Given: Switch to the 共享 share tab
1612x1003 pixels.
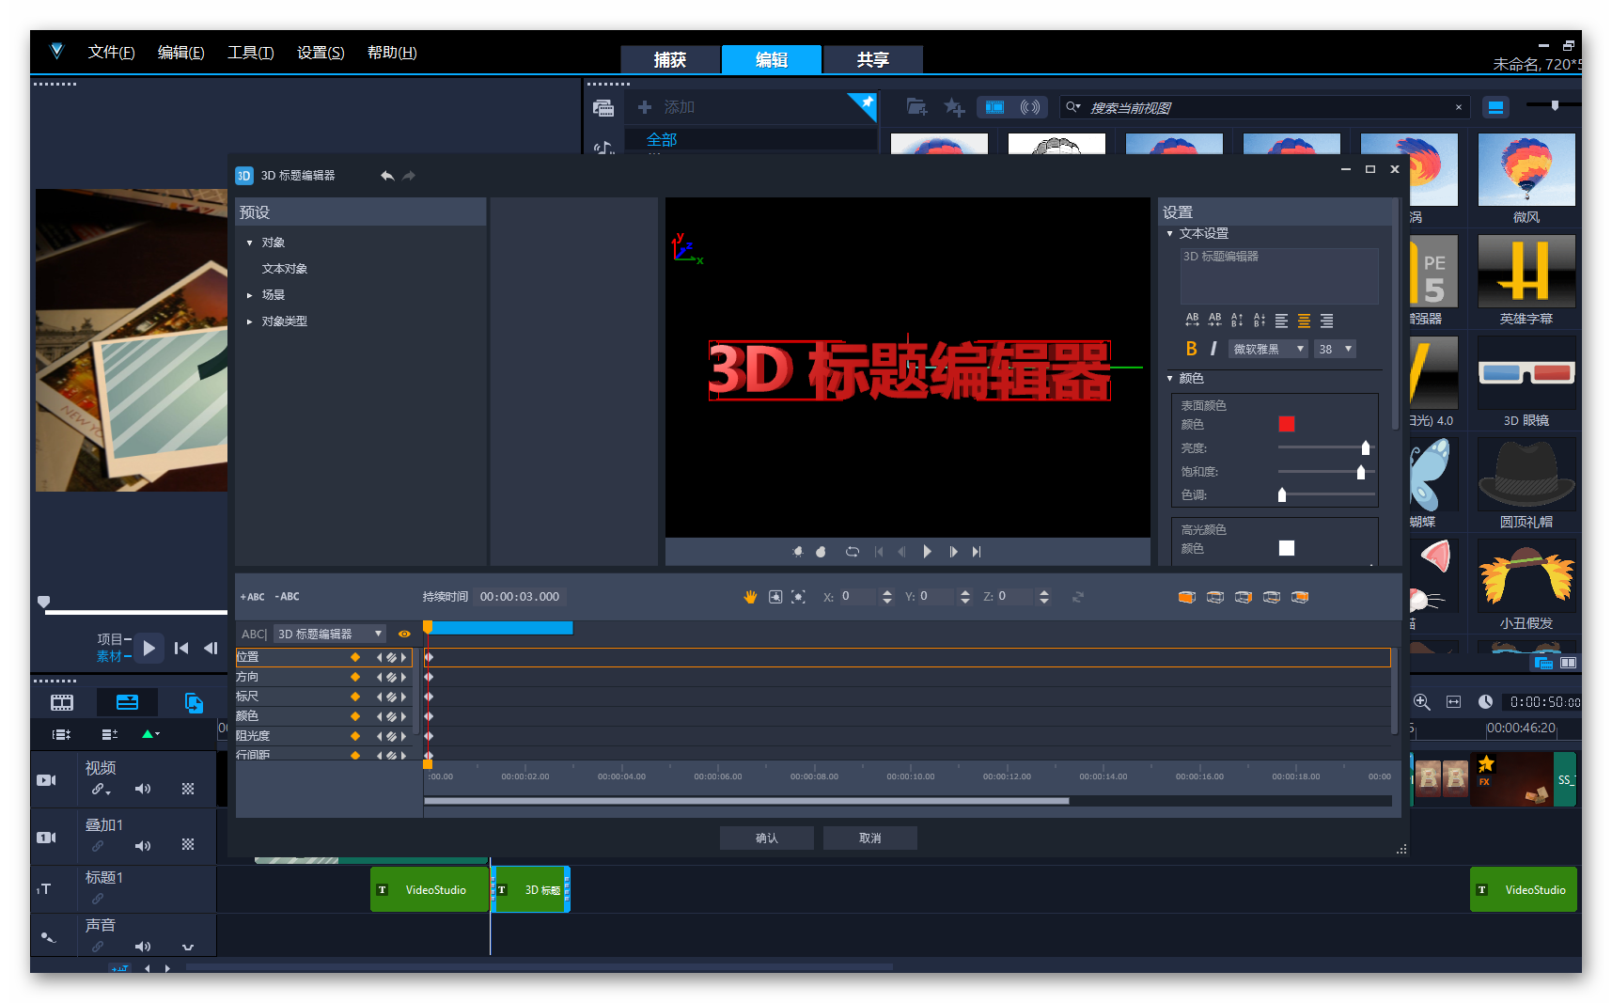Looking at the screenshot, I should tap(873, 59).
